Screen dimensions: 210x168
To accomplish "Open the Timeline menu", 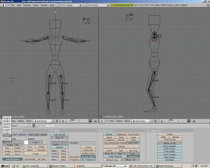I will tap(27, 5).
